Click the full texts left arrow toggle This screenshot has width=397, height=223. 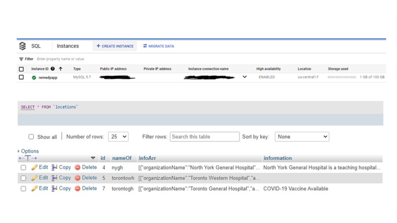tap(21, 158)
